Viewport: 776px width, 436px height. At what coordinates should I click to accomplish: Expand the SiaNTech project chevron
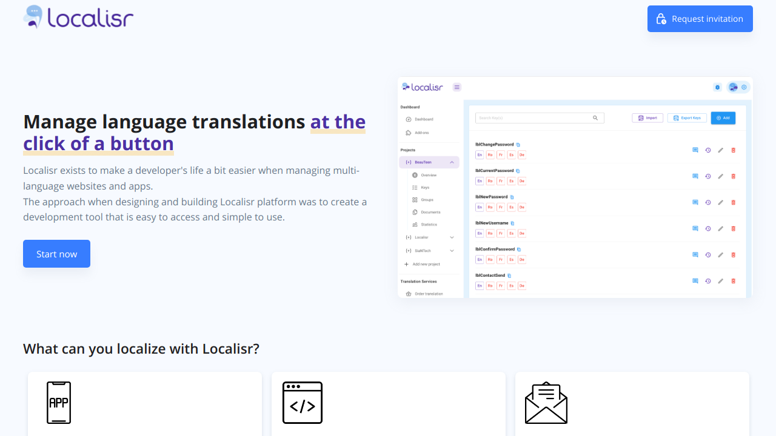click(x=452, y=251)
